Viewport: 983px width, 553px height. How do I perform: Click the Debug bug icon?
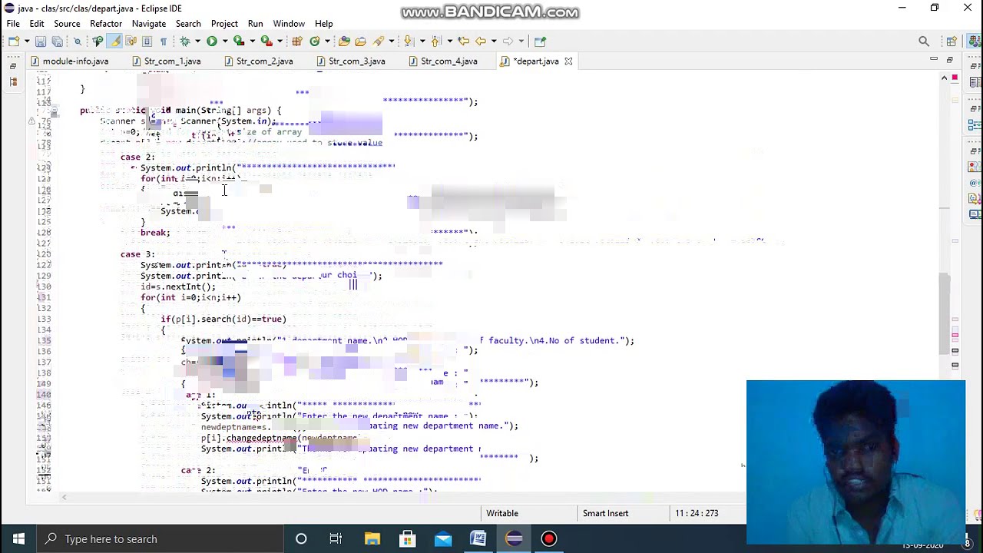pyautogui.click(x=185, y=41)
